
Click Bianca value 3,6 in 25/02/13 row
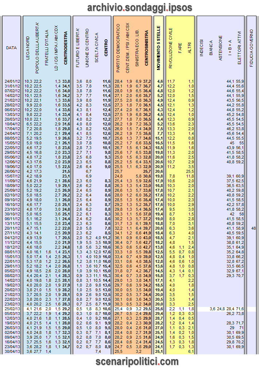(212, 309)
